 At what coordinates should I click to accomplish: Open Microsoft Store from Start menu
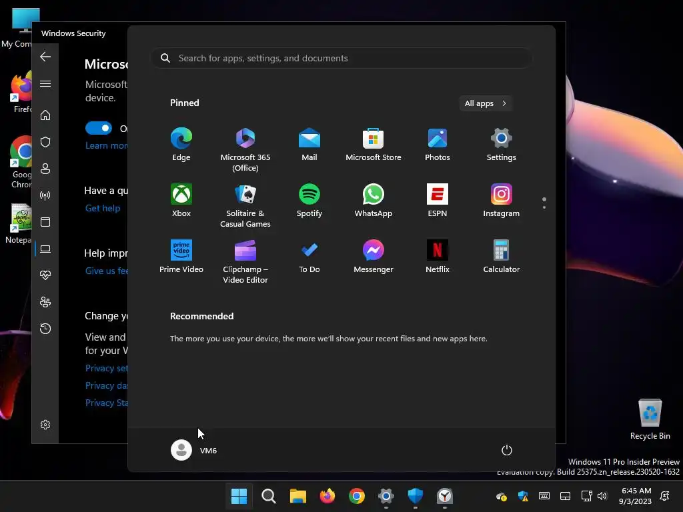[374, 145]
